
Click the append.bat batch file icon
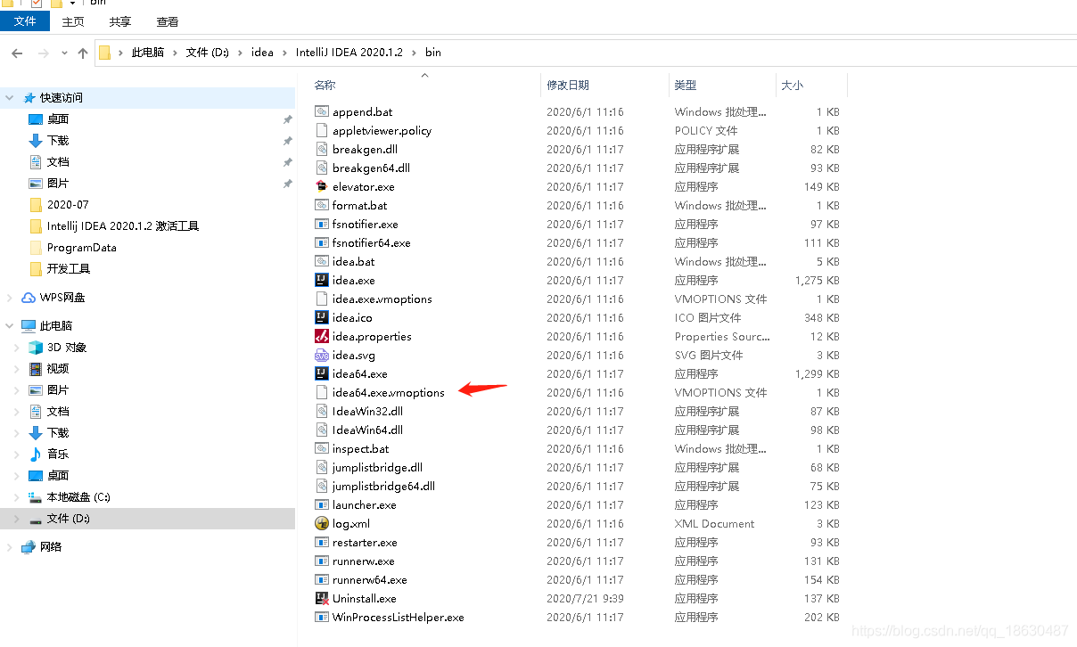tap(322, 111)
